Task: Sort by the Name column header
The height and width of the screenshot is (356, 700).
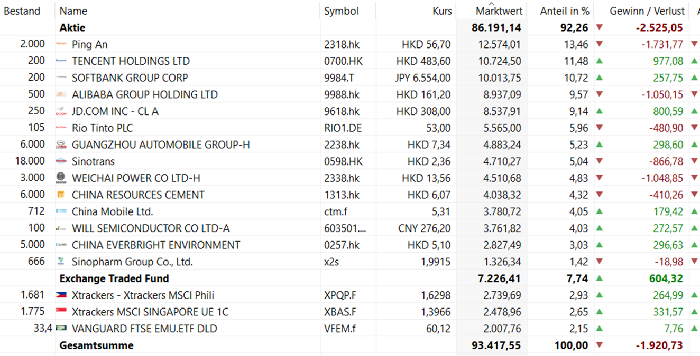Action: (73, 11)
